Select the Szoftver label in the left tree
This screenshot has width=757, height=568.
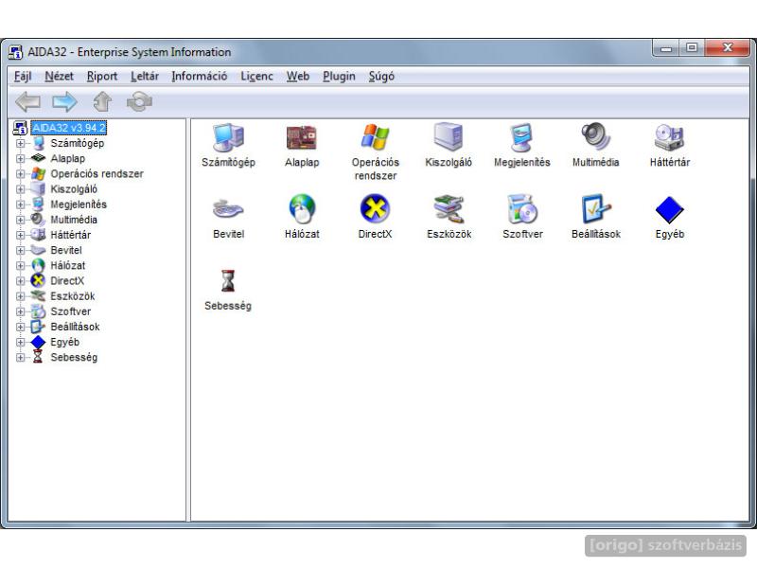pos(70,311)
